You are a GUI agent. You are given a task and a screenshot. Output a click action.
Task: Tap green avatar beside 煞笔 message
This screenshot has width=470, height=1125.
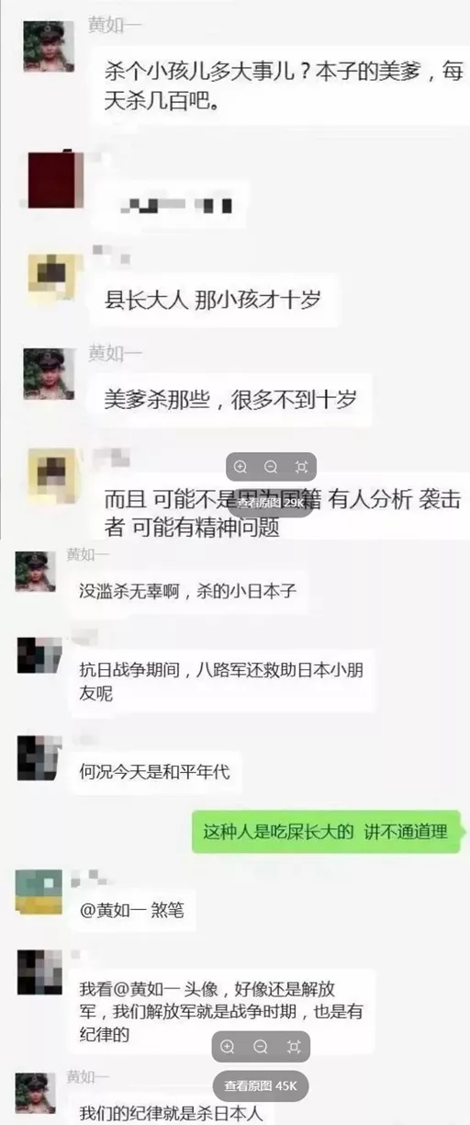[39, 892]
